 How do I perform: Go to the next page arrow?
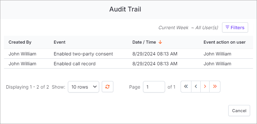click(x=205, y=87)
